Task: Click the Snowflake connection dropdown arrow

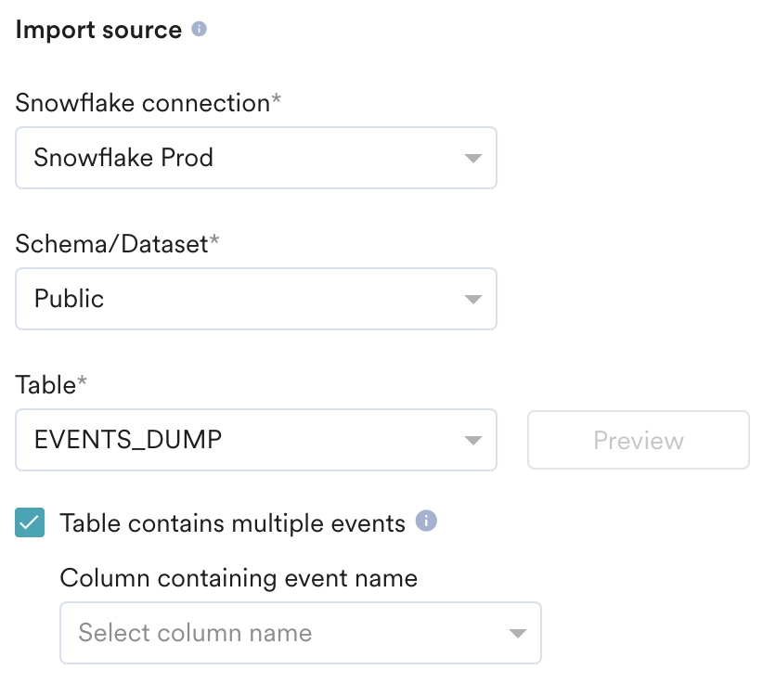Action: tap(472, 159)
